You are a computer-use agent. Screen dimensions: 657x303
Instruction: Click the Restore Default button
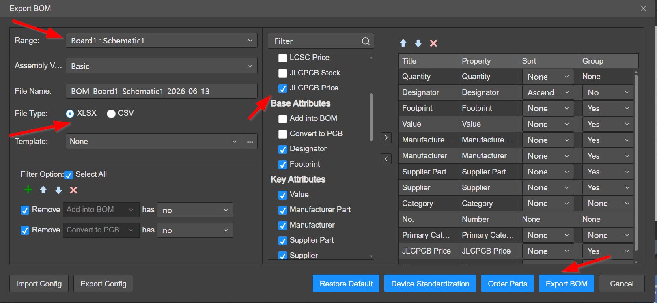[x=346, y=284]
